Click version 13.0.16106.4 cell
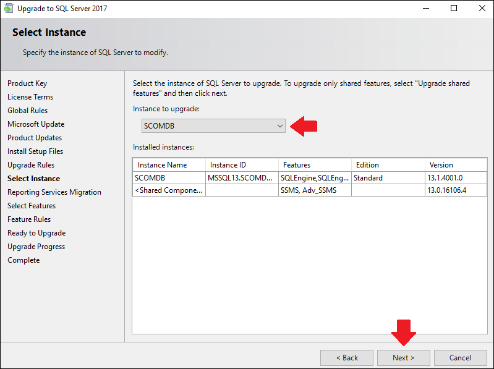This screenshot has height=369, width=494. coord(456,190)
